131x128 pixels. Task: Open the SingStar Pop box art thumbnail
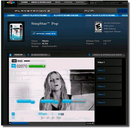pos(16,32)
